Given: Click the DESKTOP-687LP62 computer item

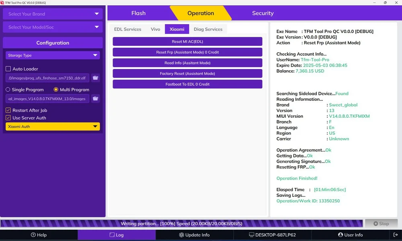Looking at the screenshot, I should [x=272, y=235].
